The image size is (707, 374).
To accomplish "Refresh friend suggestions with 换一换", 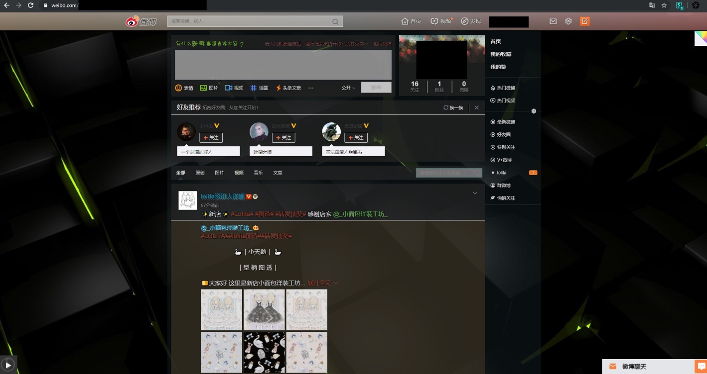I will tap(453, 107).
